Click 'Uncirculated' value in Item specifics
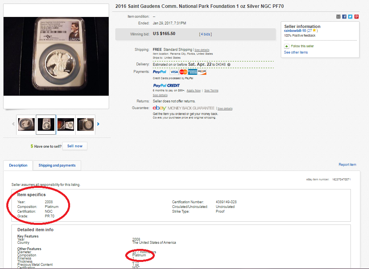This screenshot has width=369, height=269. point(225,207)
